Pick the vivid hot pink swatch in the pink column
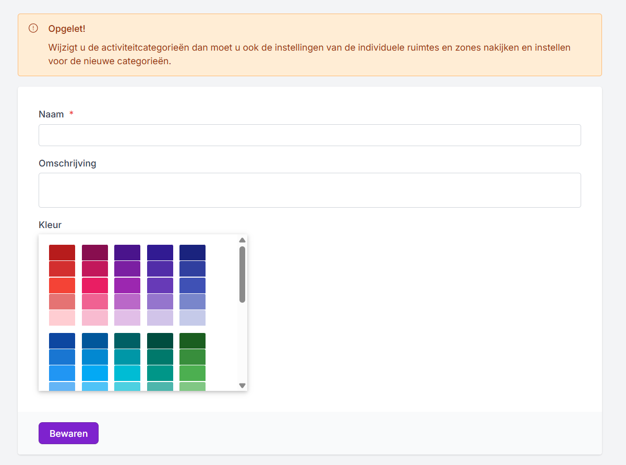 pos(95,285)
